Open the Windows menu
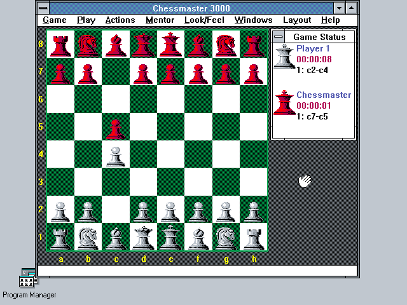407x305 pixels. [x=253, y=20]
